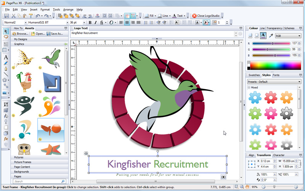This screenshot has width=305, height=191.
Task: Select the Pencil drawing tool
Action: pyautogui.click(x=6, y=63)
